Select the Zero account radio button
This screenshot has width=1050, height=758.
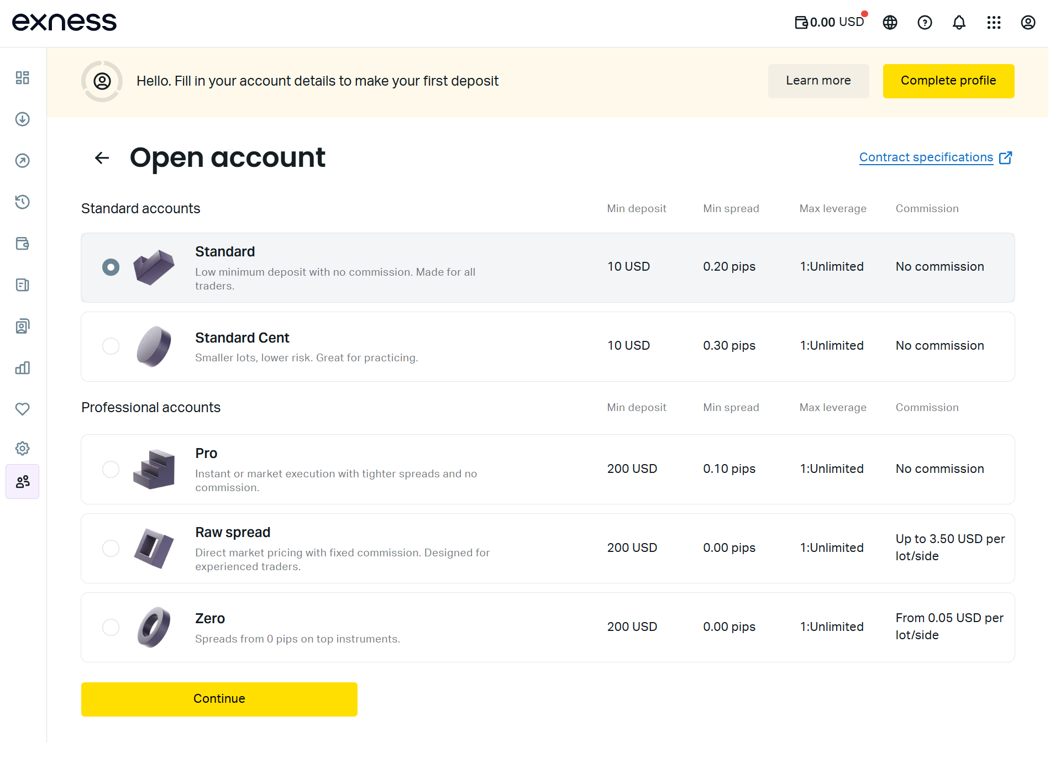click(x=111, y=628)
